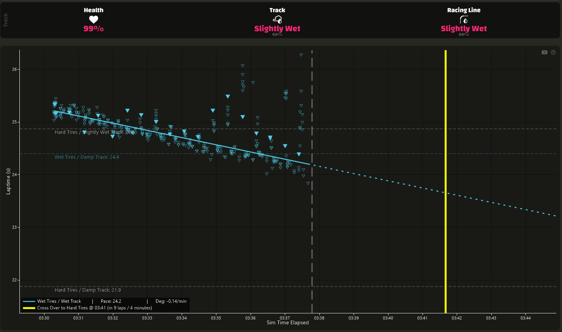Viewport: 562px width, 332px height.
Task: Click the Track 63% wetness value
Action: click(277, 35)
